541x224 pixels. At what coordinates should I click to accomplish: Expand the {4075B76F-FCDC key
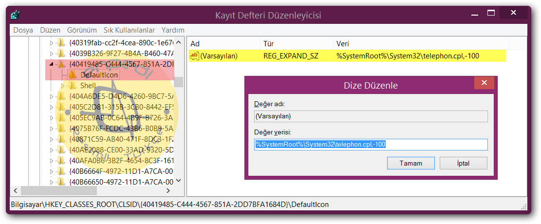coord(52,129)
